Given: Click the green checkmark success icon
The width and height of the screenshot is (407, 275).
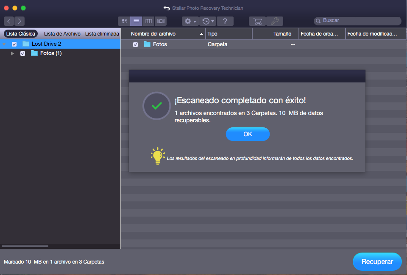Looking at the screenshot, I should (156, 106).
